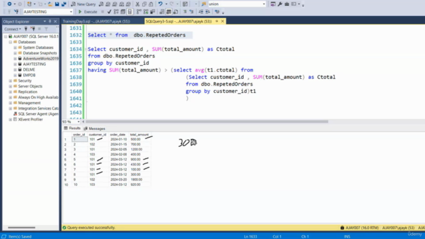Click the Decrease Indent icon
The height and width of the screenshot is (239, 425).
(201, 12)
